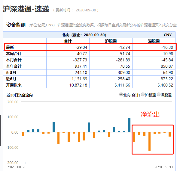This screenshot has width=177, height=171.
Task: Click the 资金监测 section heading
Action: pyautogui.click(x=16, y=25)
